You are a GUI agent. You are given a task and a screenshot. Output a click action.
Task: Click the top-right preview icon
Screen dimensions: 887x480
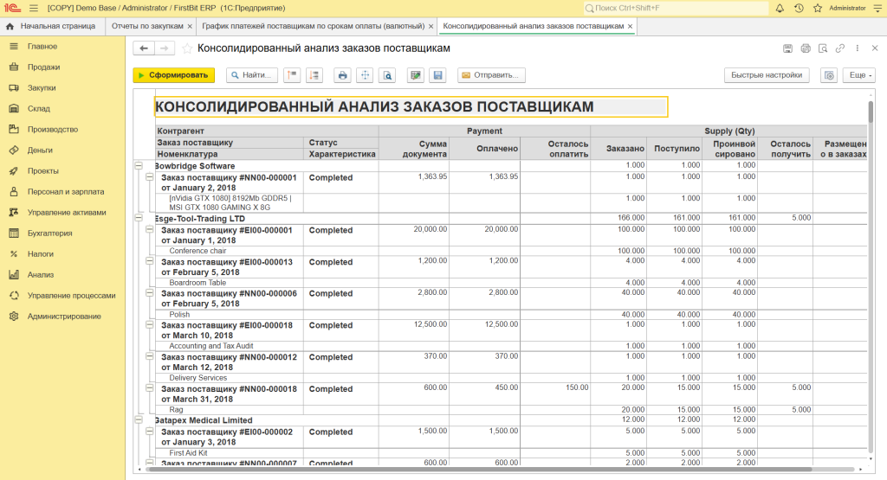[x=823, y=48]
